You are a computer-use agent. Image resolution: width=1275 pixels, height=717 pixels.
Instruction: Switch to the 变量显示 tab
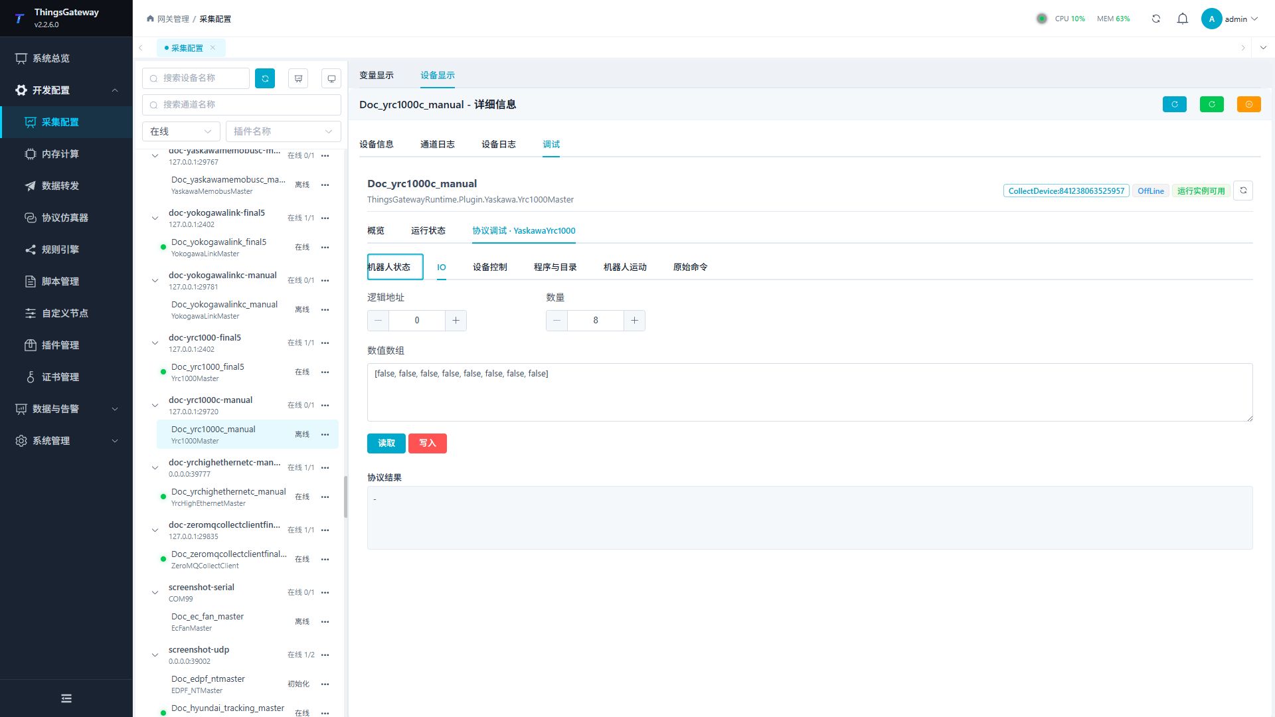(377, 75)
